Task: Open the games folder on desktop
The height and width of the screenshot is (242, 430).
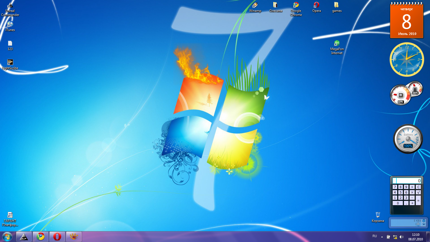Action: pyautogui.click(x=337, y=7)
